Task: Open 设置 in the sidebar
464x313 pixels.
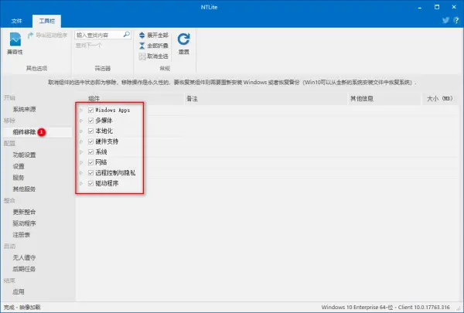Action: click(19, 166)
